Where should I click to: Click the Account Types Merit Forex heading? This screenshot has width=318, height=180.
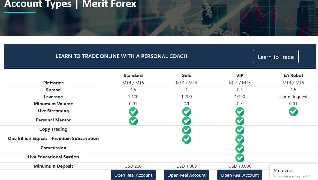point(70,4)
